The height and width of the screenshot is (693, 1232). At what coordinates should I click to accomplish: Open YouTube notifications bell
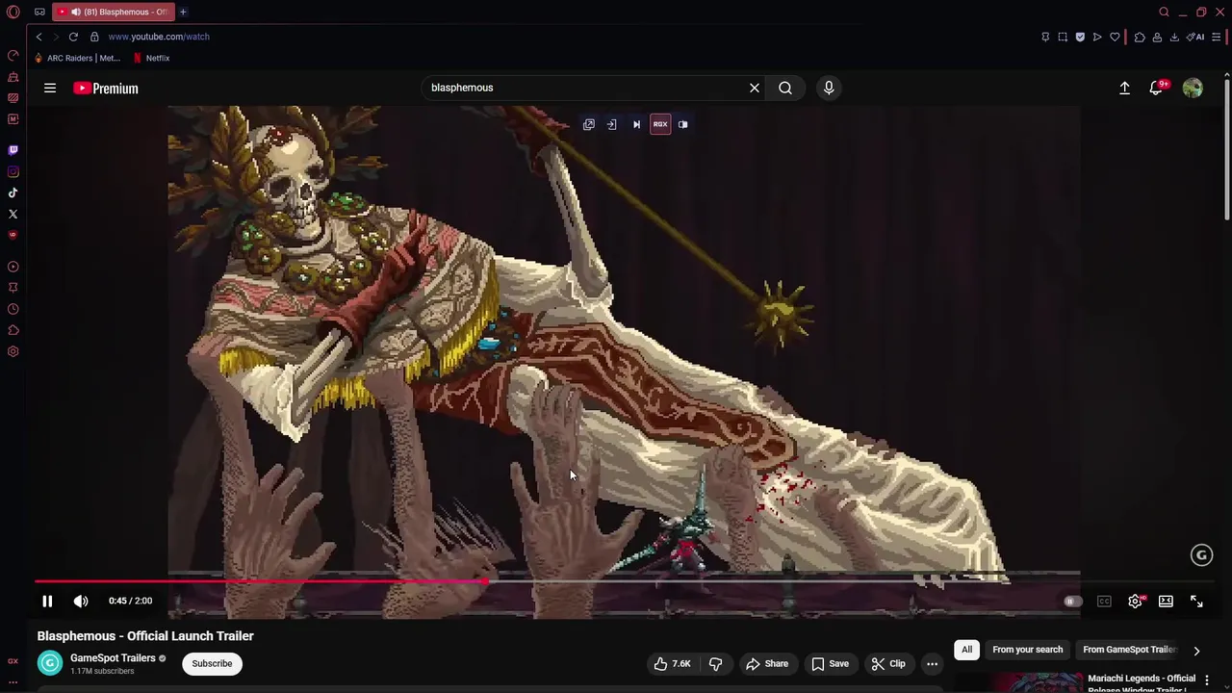tap(1157, 88)
